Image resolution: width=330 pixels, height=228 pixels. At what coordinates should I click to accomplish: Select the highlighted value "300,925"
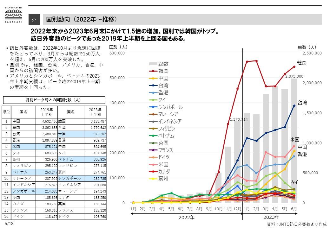(x=100, y=159)
